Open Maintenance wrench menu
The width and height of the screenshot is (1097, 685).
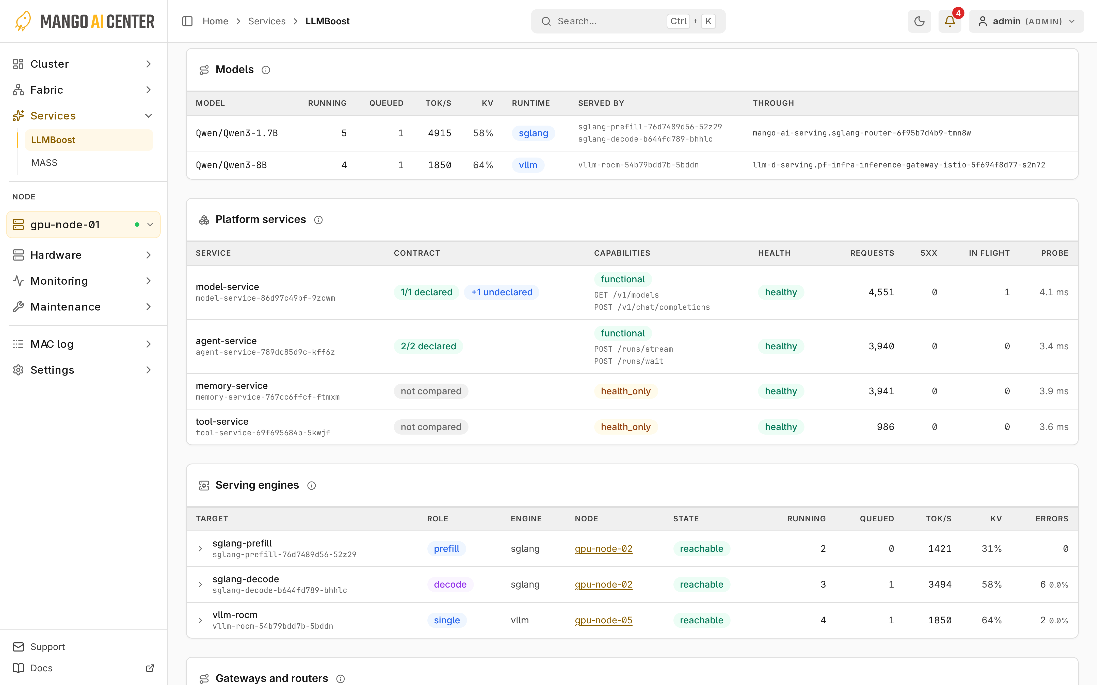point(83,307)
